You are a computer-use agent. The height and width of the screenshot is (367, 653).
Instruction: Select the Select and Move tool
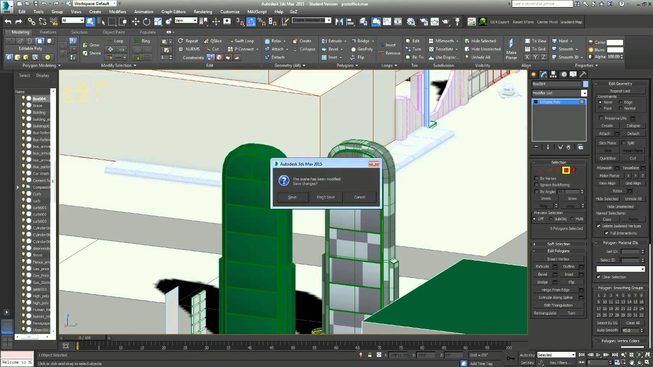[x=136, y=22]
